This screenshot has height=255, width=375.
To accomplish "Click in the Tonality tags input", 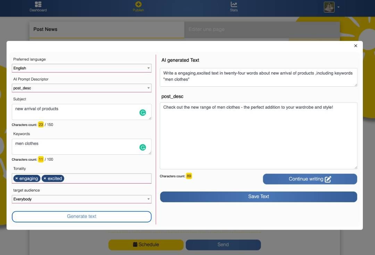I will [108, 179].
